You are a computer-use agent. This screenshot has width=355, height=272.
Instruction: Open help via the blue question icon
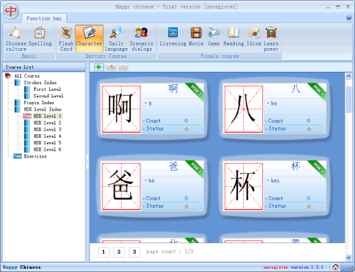[349, 18]
